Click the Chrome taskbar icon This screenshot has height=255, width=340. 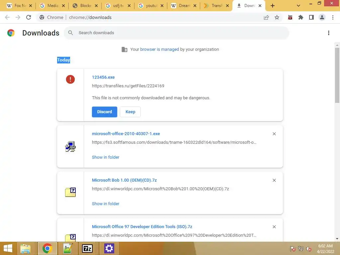click(47, 248)
